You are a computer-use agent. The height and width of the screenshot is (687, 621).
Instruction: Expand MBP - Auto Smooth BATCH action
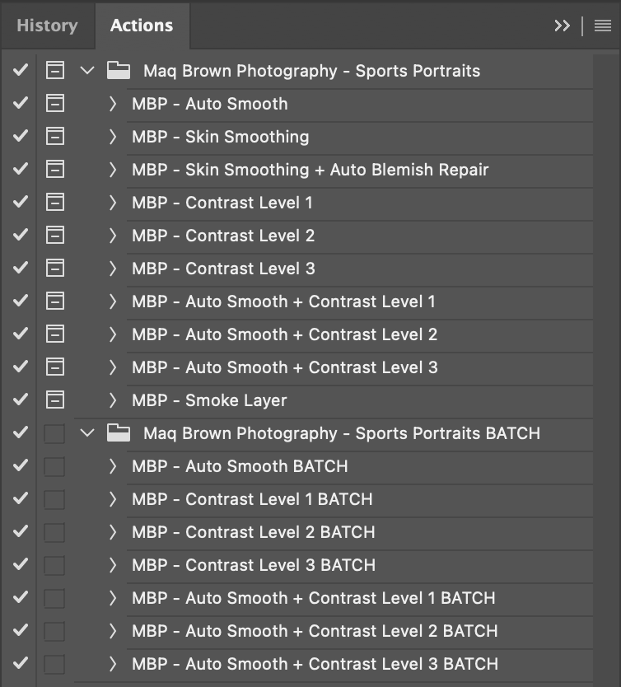[113, 466]
